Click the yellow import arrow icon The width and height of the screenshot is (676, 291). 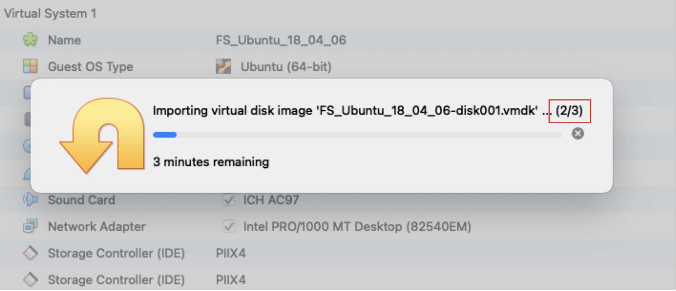pos(102,135)
